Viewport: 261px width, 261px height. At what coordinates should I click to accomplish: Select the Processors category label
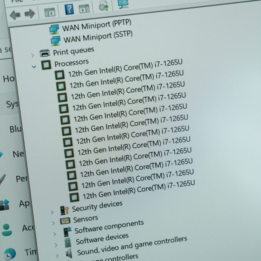[71, 63]
